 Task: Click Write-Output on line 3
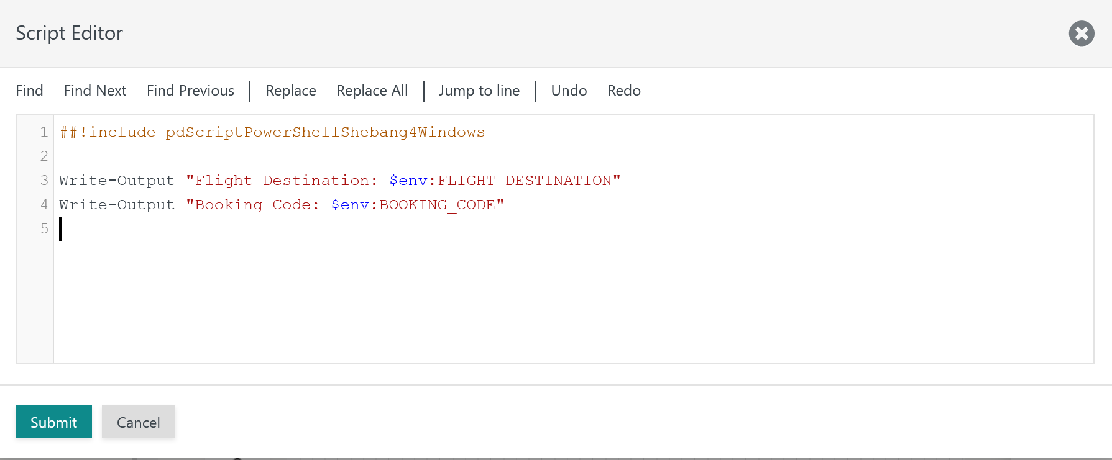click(117, 181)
